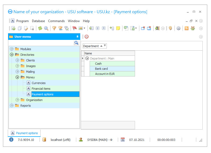
Task: Click the User menu search input field
Action: (41, 43)
